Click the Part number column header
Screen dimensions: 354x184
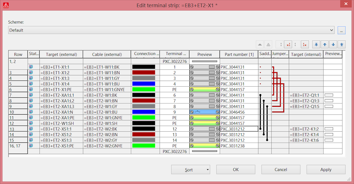tap(239, 54)
